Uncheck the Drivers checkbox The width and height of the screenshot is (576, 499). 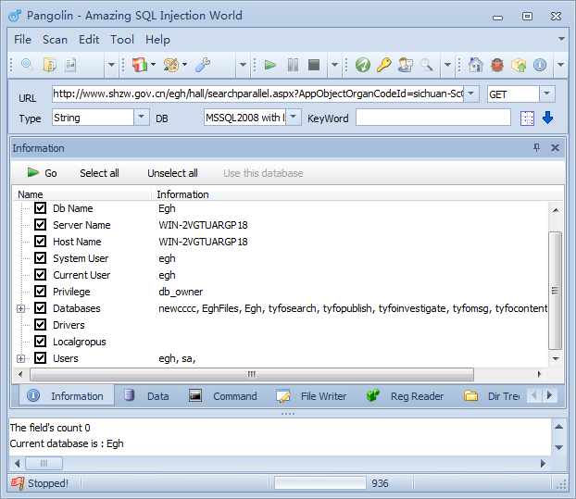pyautogui.click(x=40, y=325)
